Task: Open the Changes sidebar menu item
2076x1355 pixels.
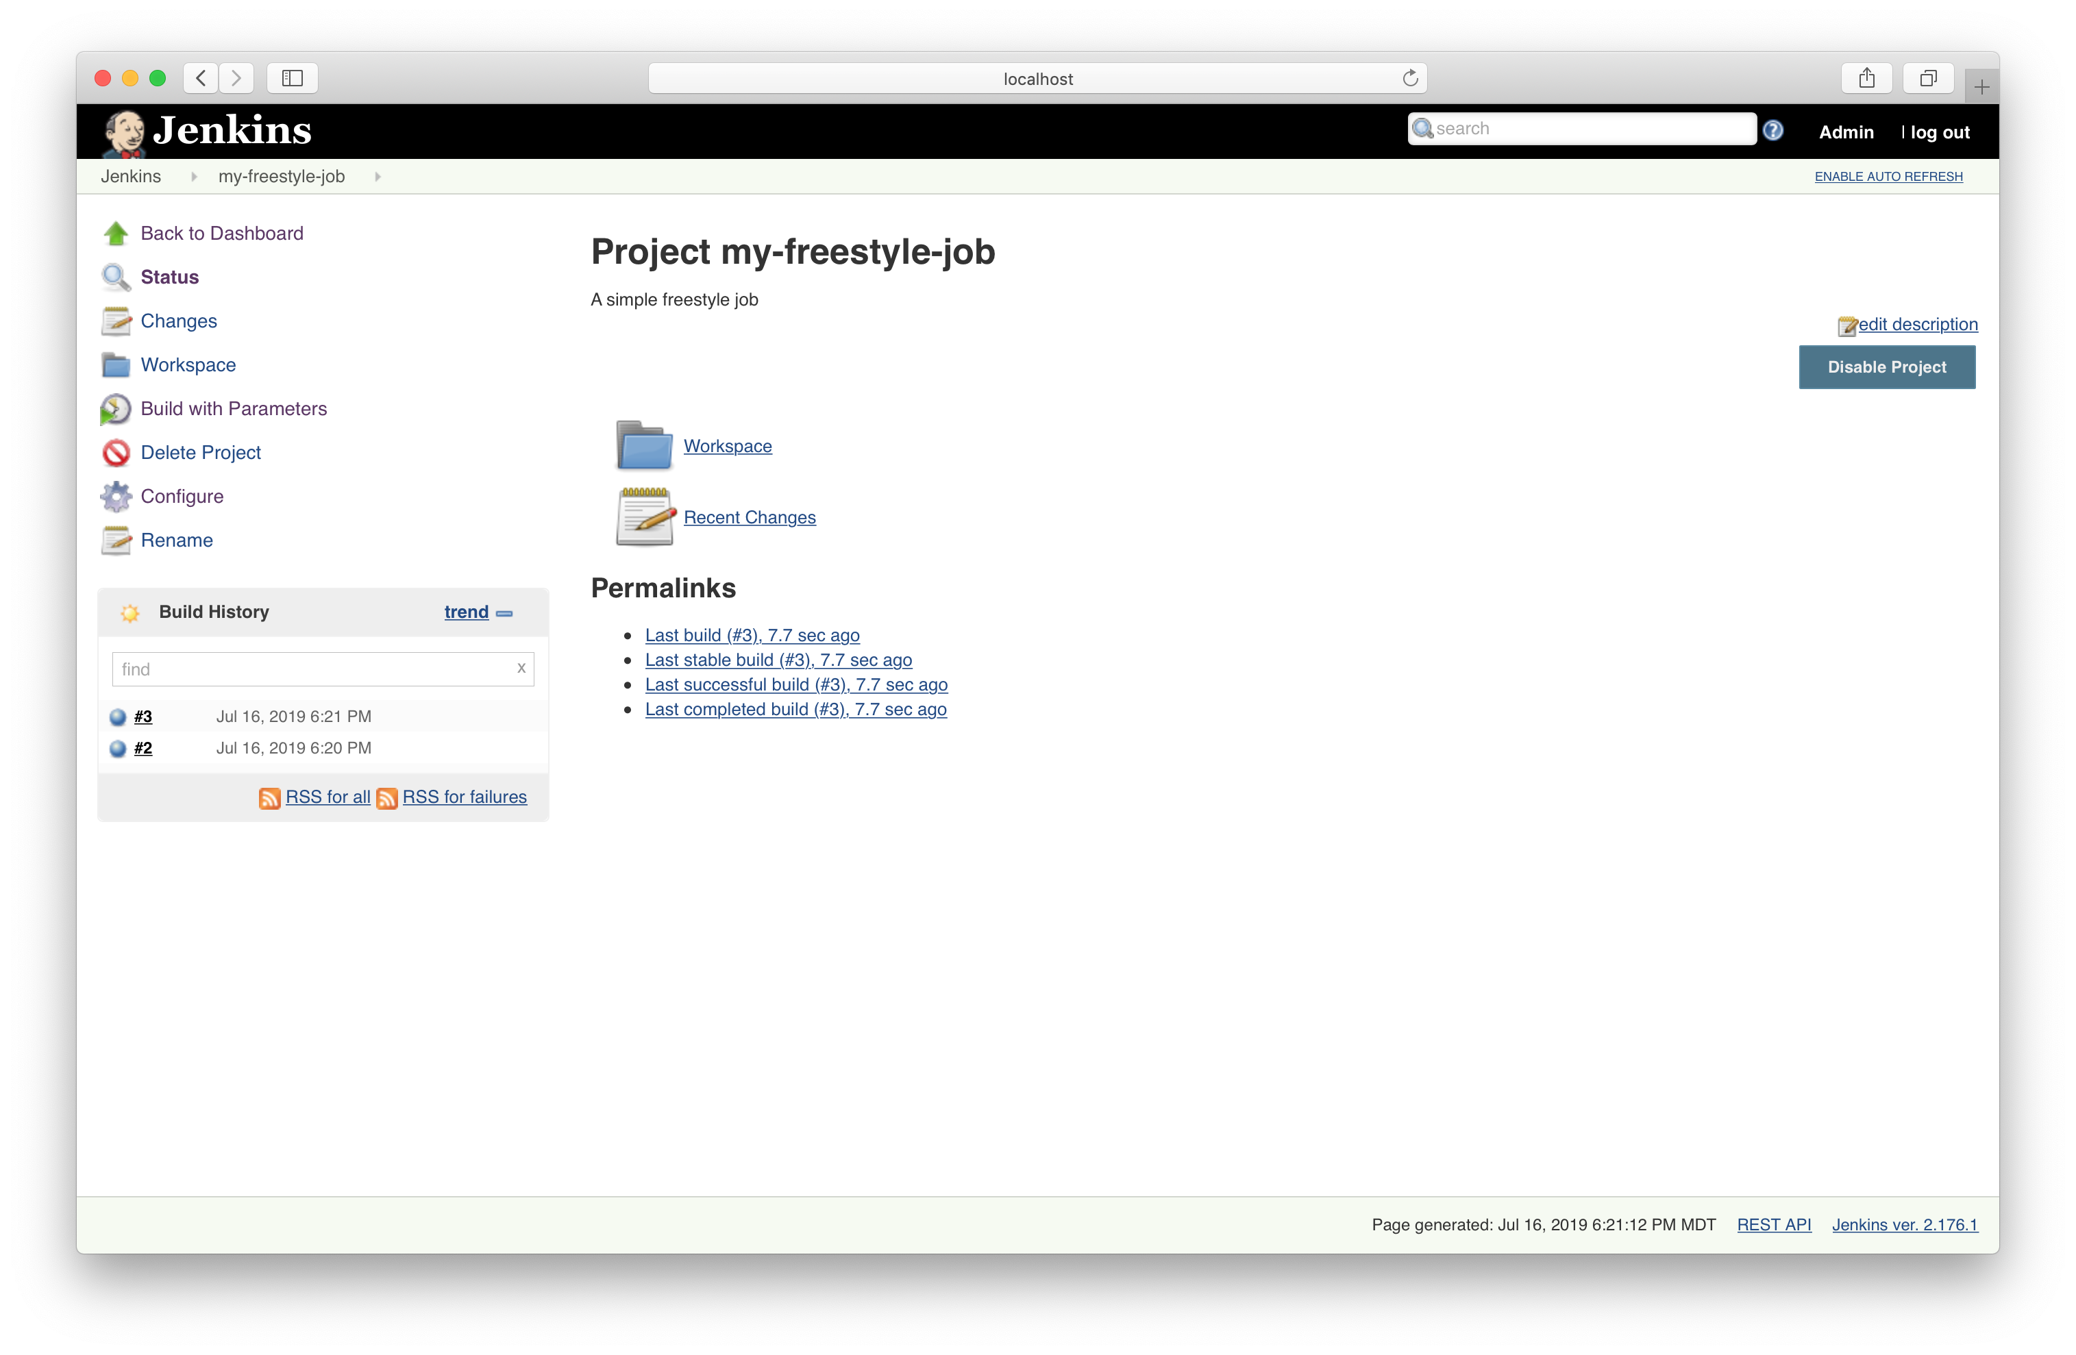Action: [179, 321]
